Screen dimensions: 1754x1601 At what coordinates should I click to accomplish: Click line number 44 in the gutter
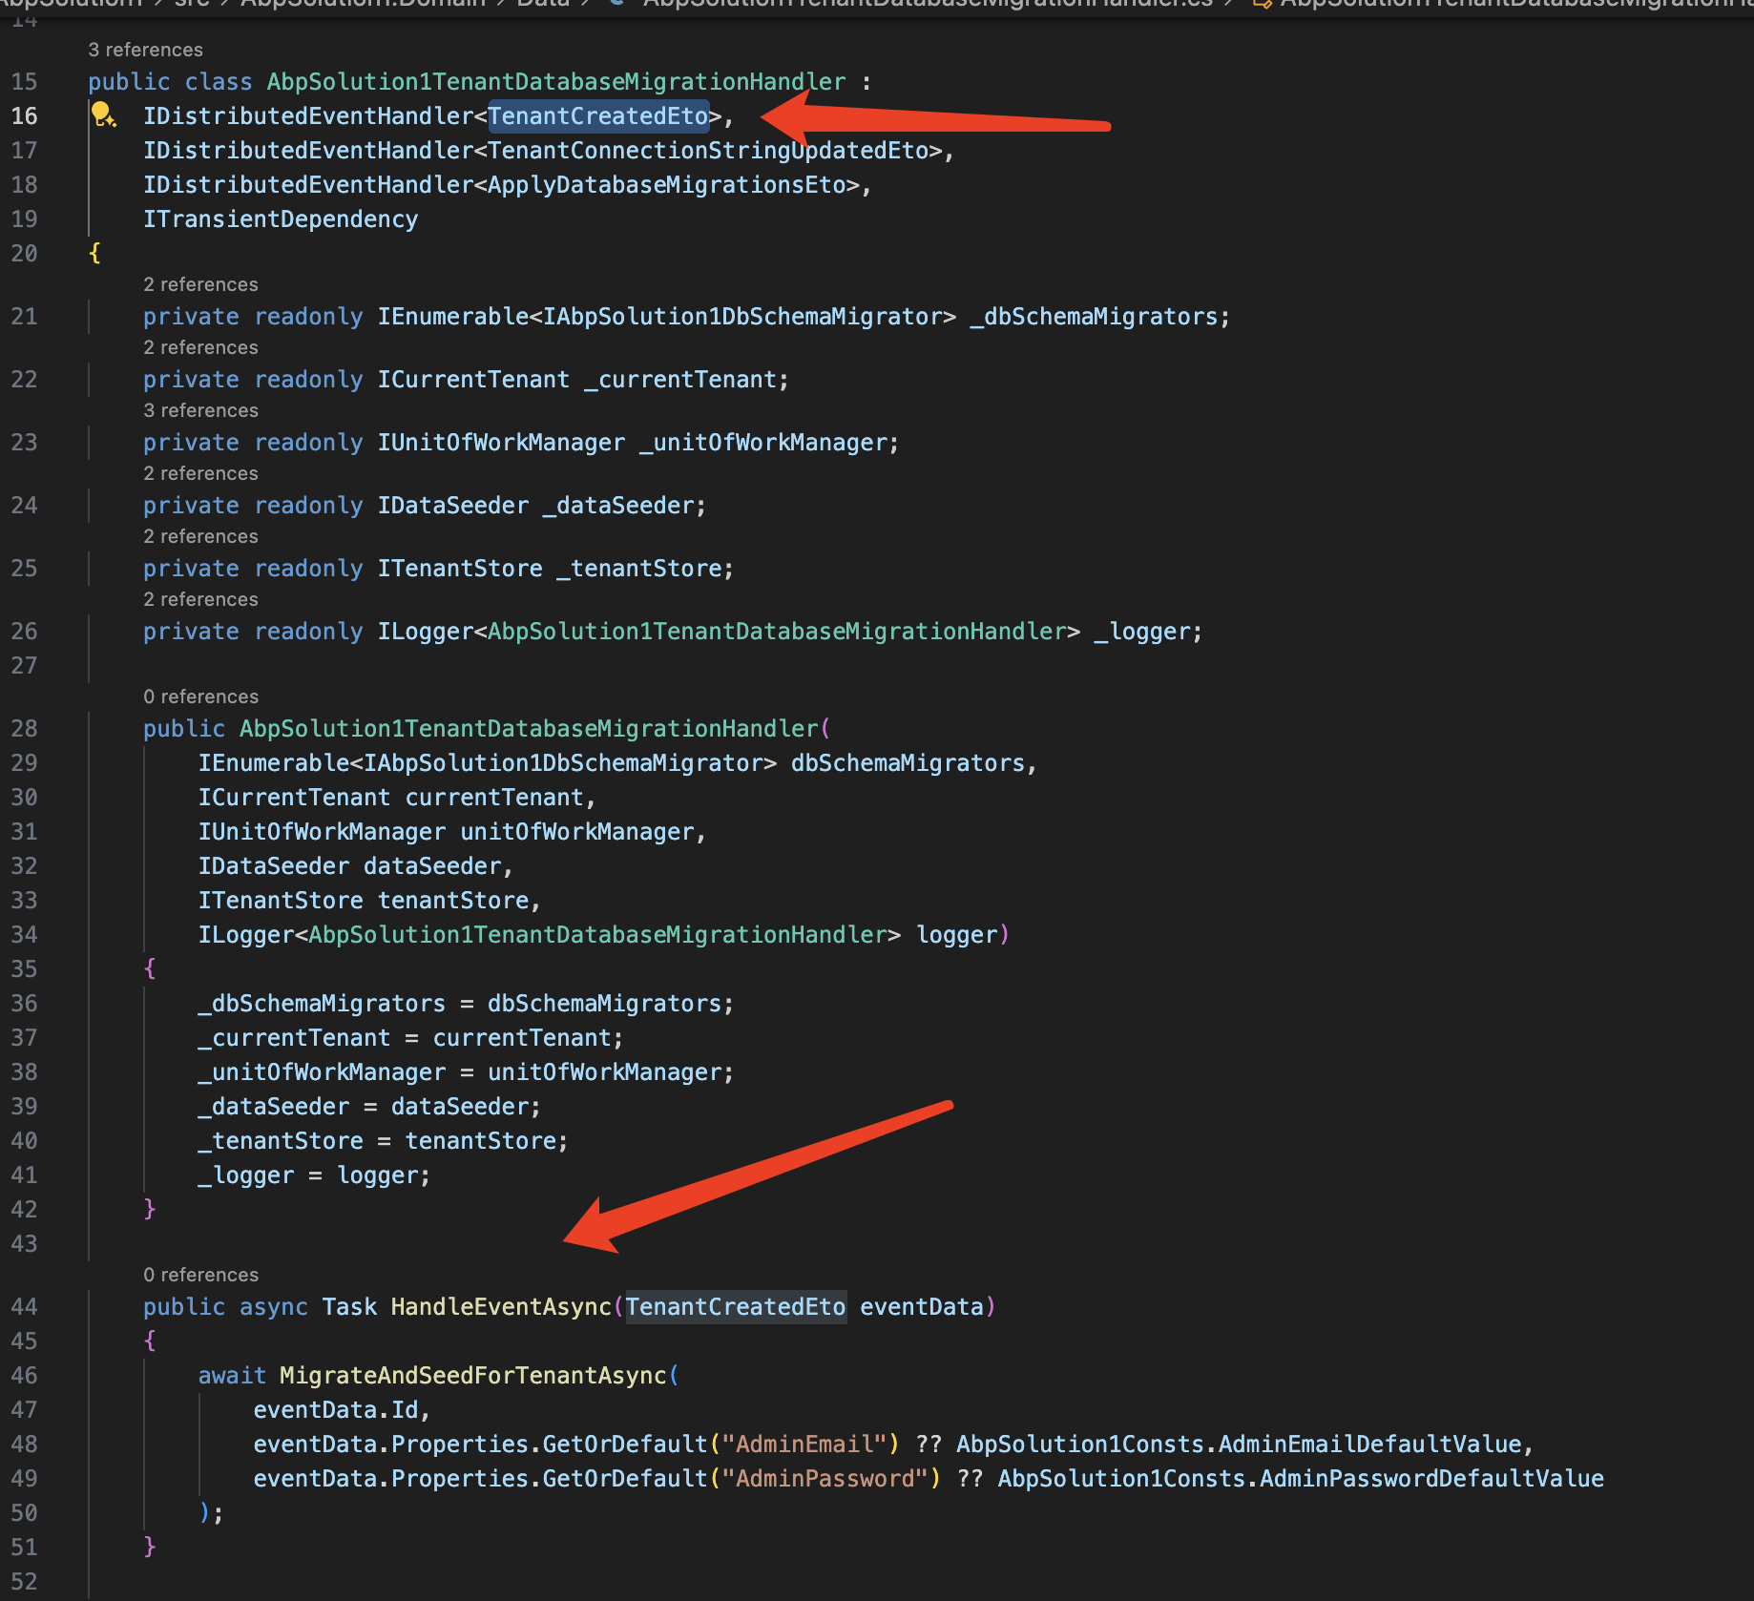[25, 1307]
